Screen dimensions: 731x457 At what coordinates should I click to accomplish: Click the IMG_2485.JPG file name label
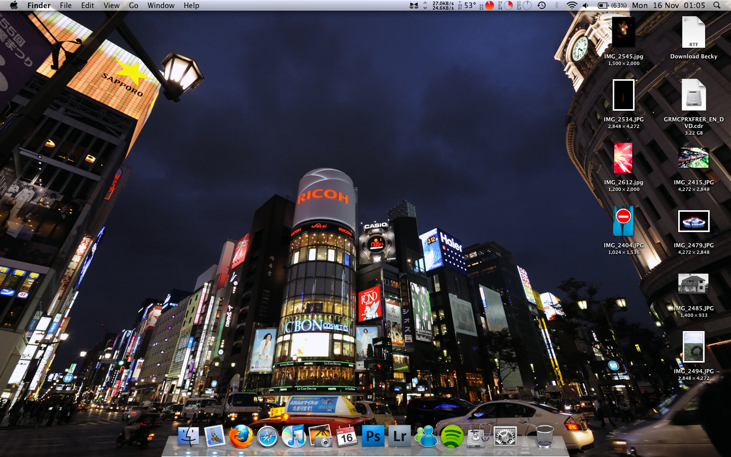pos(693,308)
